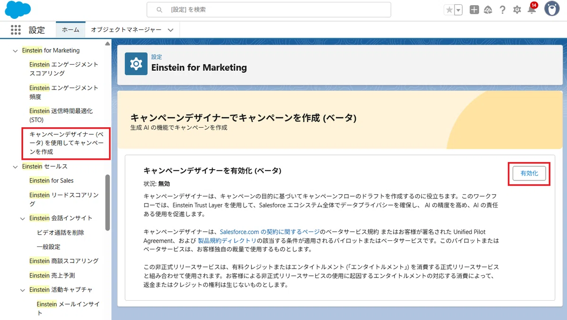The width and height of the screenshot is (567, 320).
Task: Click the Einstein 会話インサイト label
Action: click(x=60, y=218)
